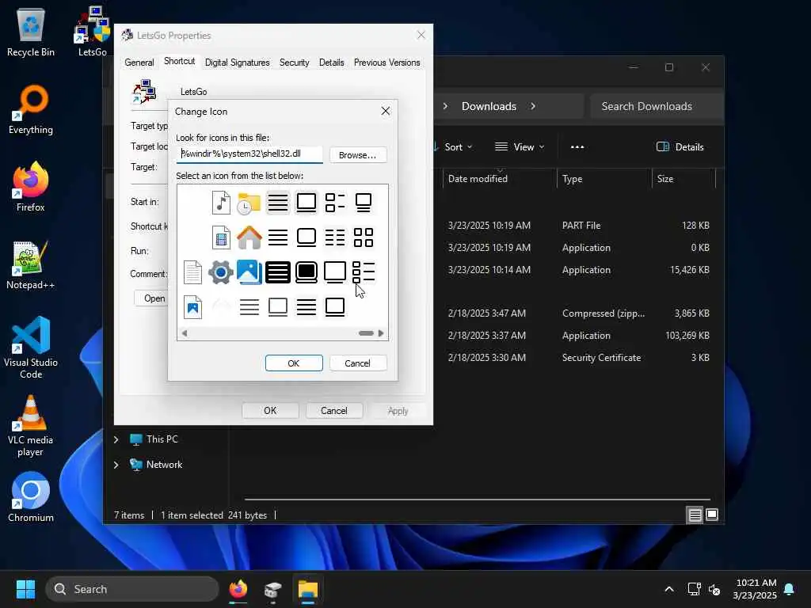Open the Security tab

295,63
